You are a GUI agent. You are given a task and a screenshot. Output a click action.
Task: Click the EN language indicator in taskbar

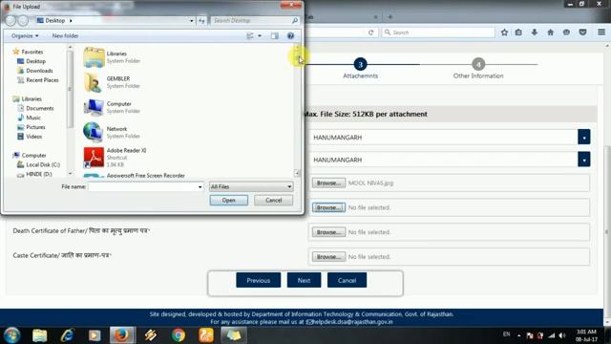tap(506, 334)
